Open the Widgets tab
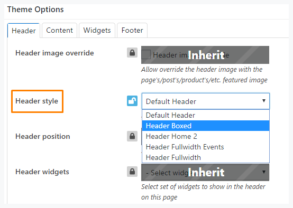 (97, 31)
